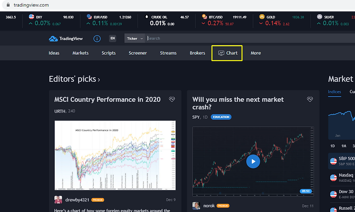This screenshot has width=355, height=212.
Task: Open the GOLD ticker quote
Action: coord(282,20)
